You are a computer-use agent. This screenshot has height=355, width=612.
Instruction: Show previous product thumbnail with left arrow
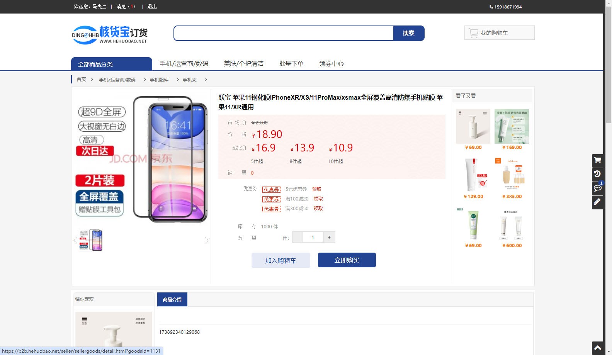pyautogui.click(x=75, y=241)
